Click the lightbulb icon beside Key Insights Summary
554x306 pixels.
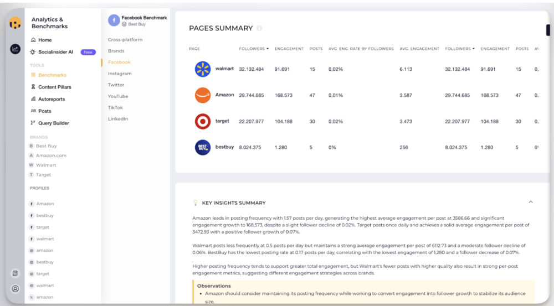[196, 203]
